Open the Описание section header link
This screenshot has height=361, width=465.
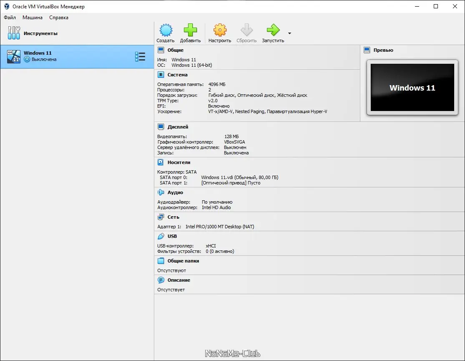pos(178,280)
